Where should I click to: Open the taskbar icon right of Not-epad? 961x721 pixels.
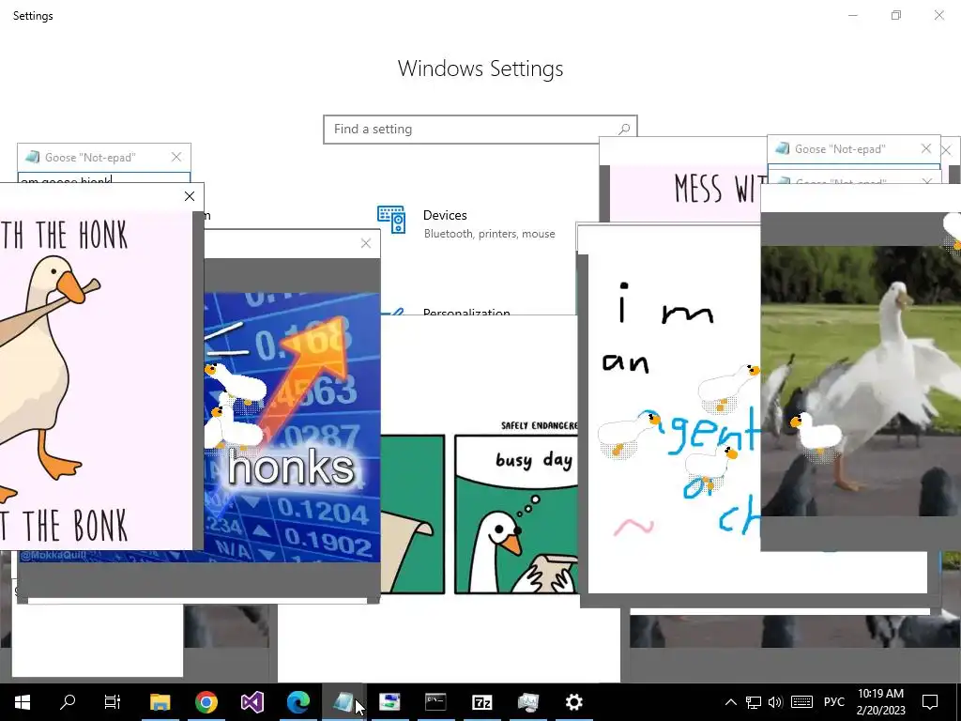[x=389, y=701]
